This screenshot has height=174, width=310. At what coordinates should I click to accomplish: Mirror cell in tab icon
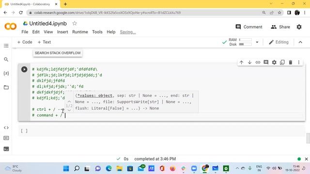pos(282,62)
